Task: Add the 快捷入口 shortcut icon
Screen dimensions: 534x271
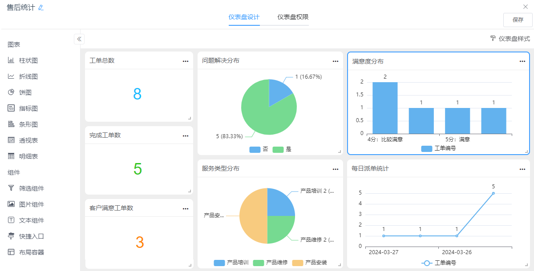Action: tap(11, 236)
